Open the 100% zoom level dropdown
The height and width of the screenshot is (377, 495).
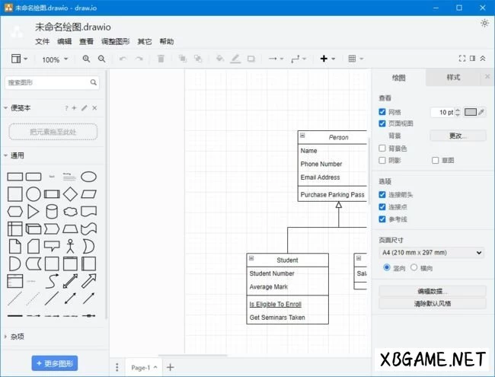[x=55, y=59]
